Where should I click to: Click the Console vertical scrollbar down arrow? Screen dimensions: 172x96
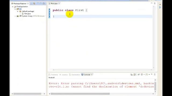(x=155, y=91)
